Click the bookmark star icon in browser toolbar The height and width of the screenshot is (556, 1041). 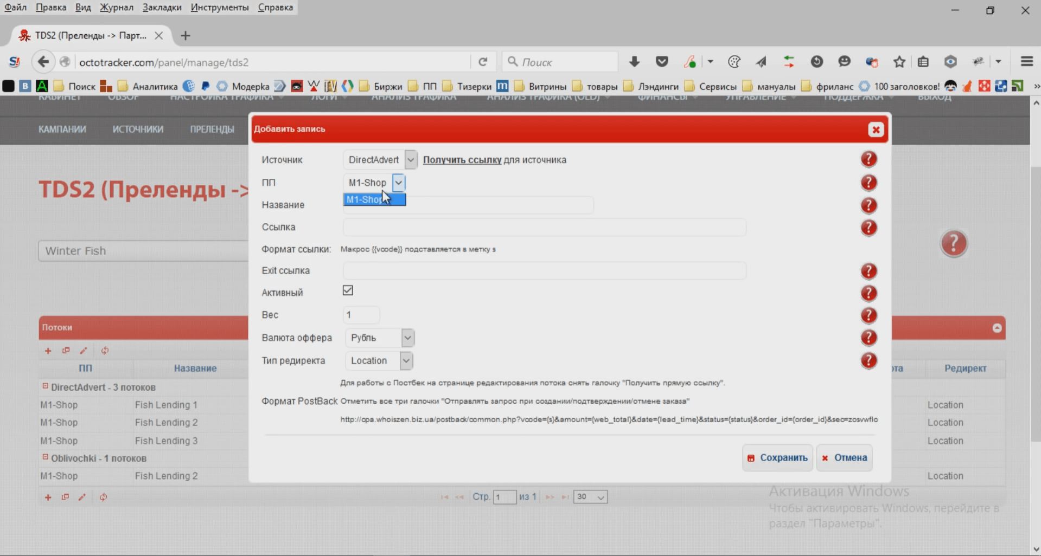[899, 62]
